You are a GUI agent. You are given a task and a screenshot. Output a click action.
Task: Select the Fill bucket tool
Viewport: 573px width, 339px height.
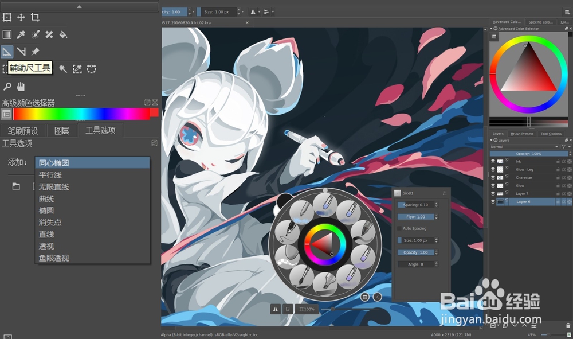pos(63,34)
